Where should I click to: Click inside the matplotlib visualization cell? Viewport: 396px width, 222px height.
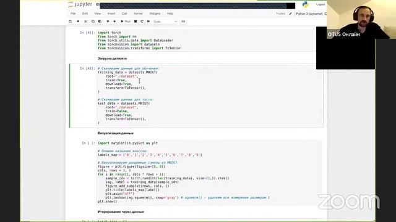coord(209,172)
